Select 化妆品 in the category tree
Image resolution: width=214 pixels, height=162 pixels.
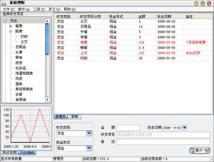[x=21, y=68]
